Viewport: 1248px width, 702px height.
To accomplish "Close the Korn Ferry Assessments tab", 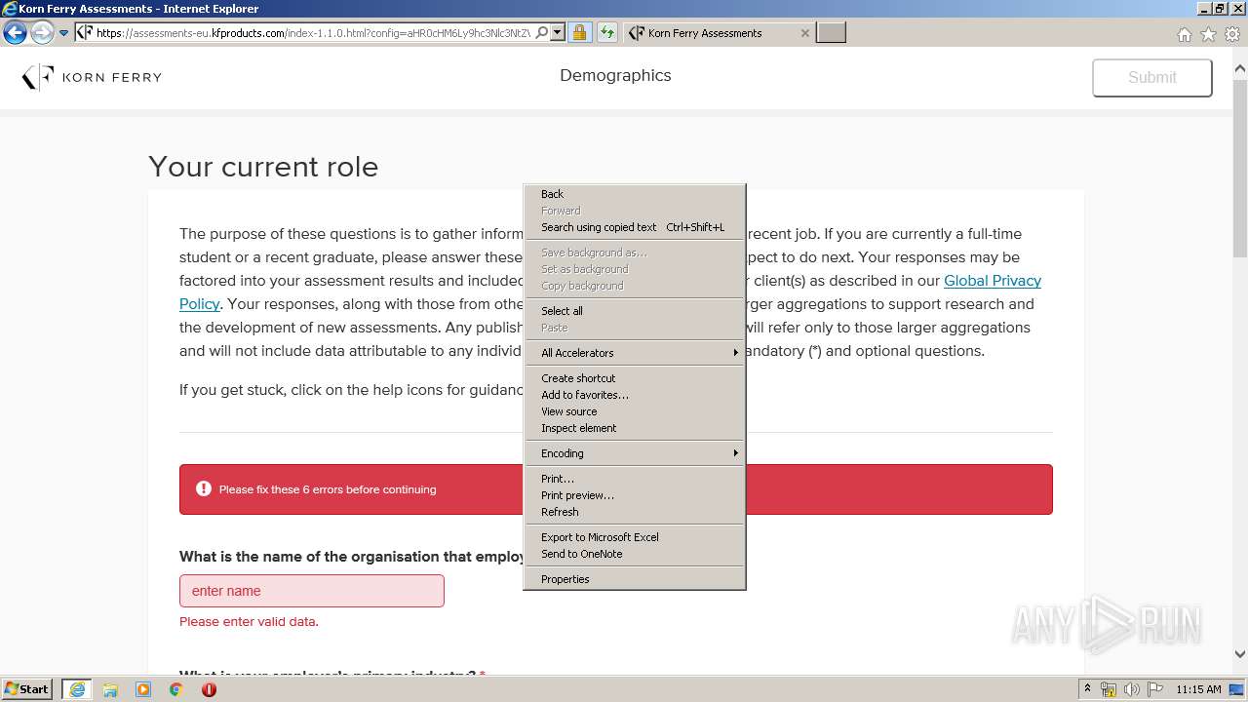I will 804,32.
